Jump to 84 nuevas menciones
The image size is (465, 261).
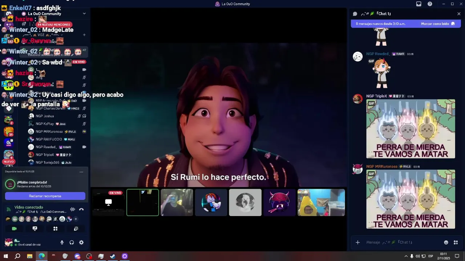pos(54,25)
